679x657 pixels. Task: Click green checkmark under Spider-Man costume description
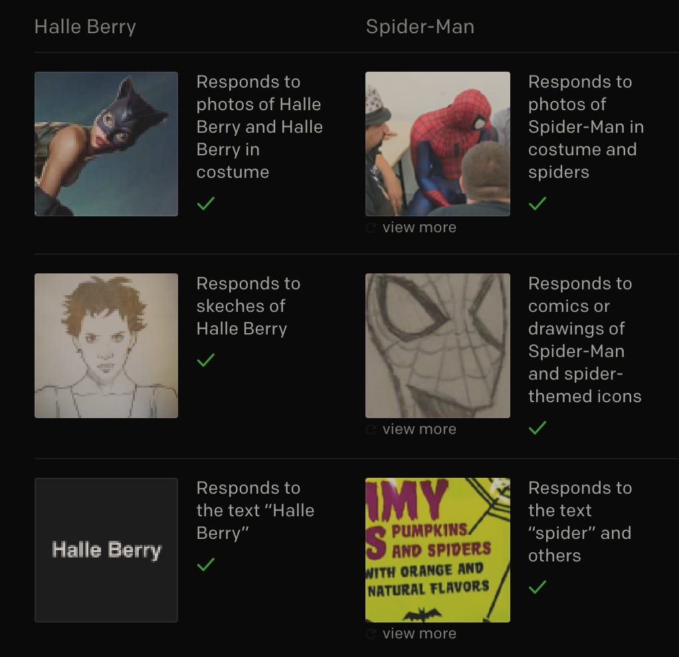pos(537,203)
